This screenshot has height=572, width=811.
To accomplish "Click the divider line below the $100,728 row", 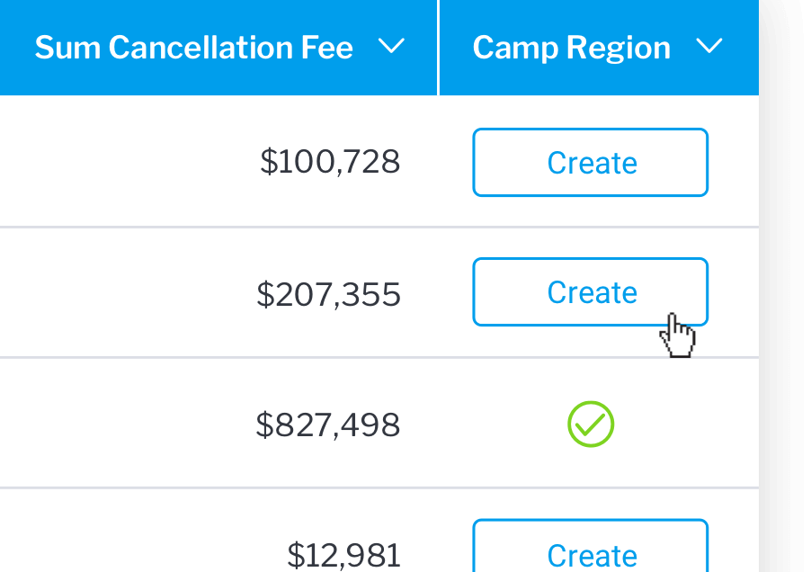I will tap(379, 227).
